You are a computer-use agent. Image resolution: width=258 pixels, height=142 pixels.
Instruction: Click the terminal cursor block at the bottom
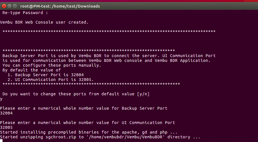point(1,141)
